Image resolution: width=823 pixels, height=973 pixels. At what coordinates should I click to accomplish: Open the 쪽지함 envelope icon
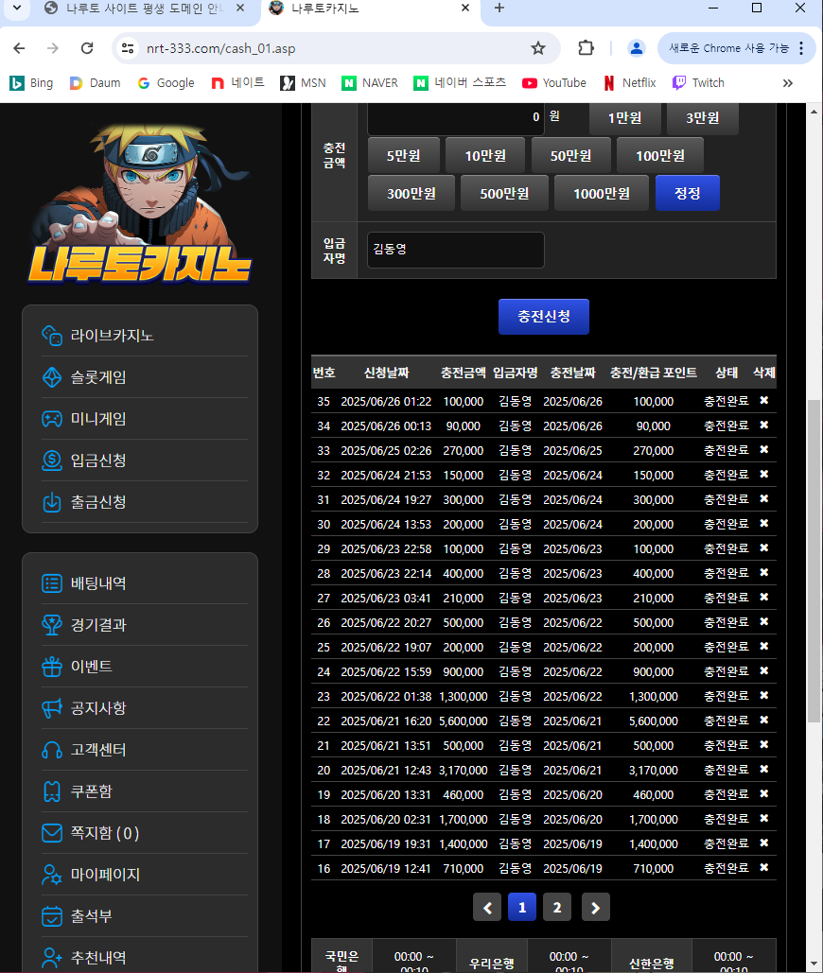52,833
